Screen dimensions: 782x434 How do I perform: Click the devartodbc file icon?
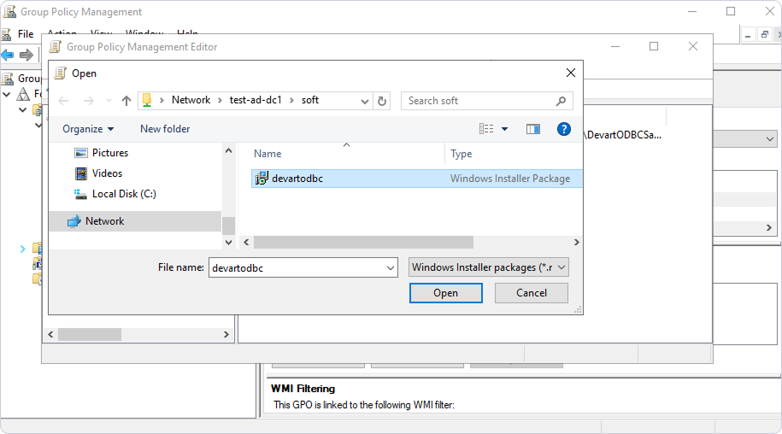pos(262,179)
